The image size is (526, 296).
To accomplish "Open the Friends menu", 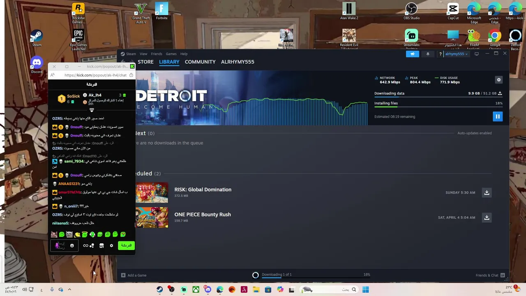I will [x=156, y=54].
